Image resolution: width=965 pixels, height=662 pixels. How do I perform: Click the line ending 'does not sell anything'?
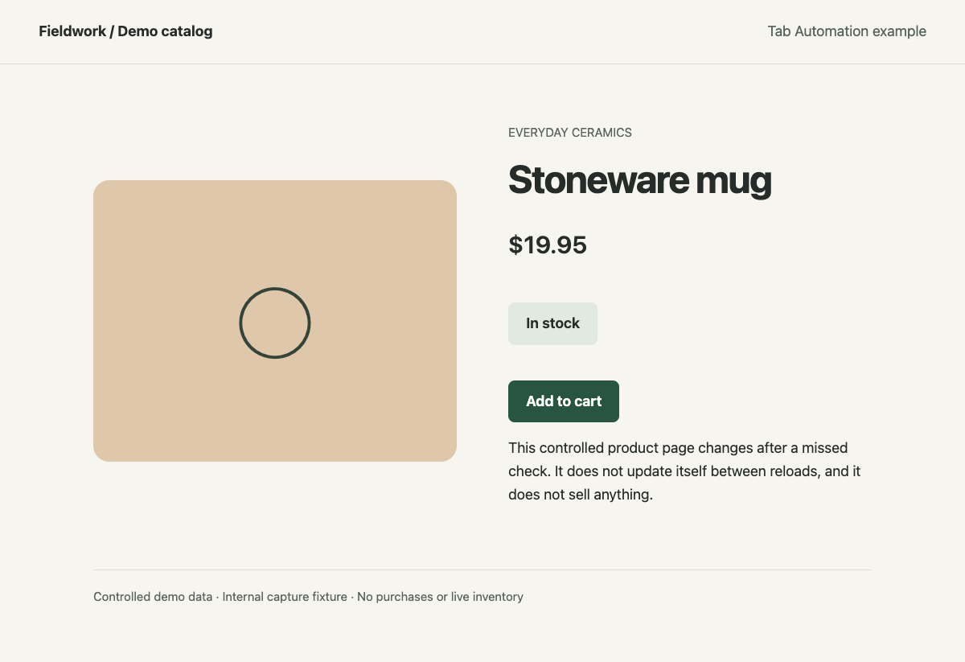(x=581, y=495)
